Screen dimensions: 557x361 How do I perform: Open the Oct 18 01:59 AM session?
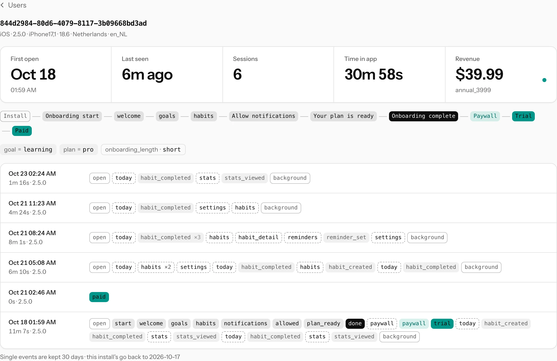278,330
